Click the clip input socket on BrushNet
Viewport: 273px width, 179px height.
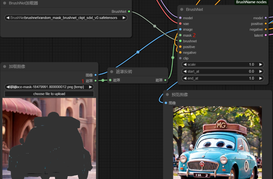click(x=180, y=58)
